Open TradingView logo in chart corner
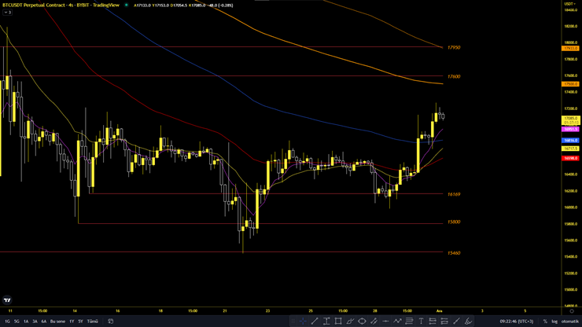 (x=8, y=300)
